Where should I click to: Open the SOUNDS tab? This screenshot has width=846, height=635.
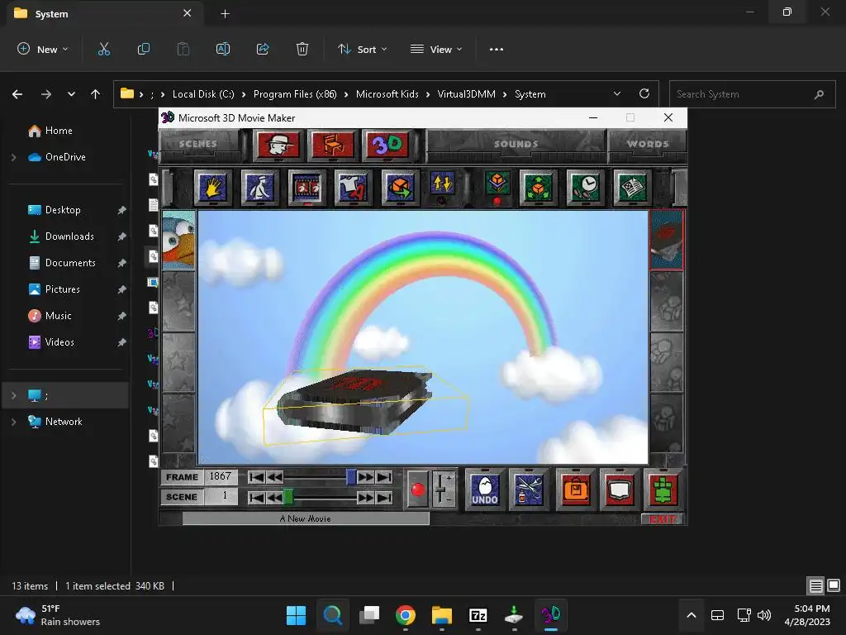click(x=516, y=144)
